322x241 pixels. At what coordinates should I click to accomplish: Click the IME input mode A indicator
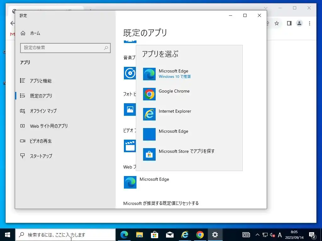(280, 235)
